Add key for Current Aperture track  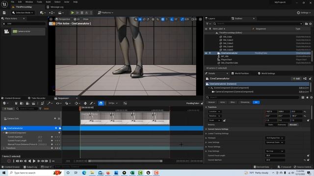pyautogui.click(x=52, y=137)
